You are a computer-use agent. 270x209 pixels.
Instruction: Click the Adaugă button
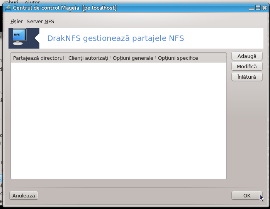coord(247,56)
